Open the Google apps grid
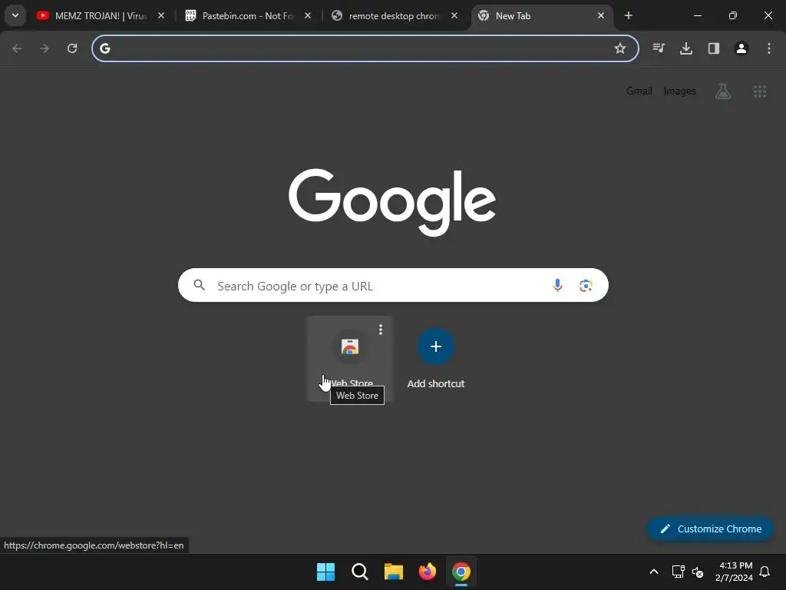Viewport: 786px width, 590px height. (760, 91)
